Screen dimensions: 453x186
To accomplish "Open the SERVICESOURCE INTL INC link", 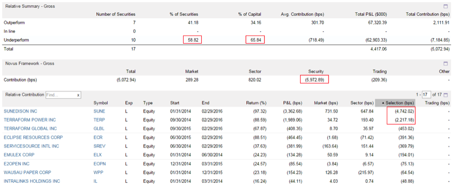I will click(x=31, y=146).
